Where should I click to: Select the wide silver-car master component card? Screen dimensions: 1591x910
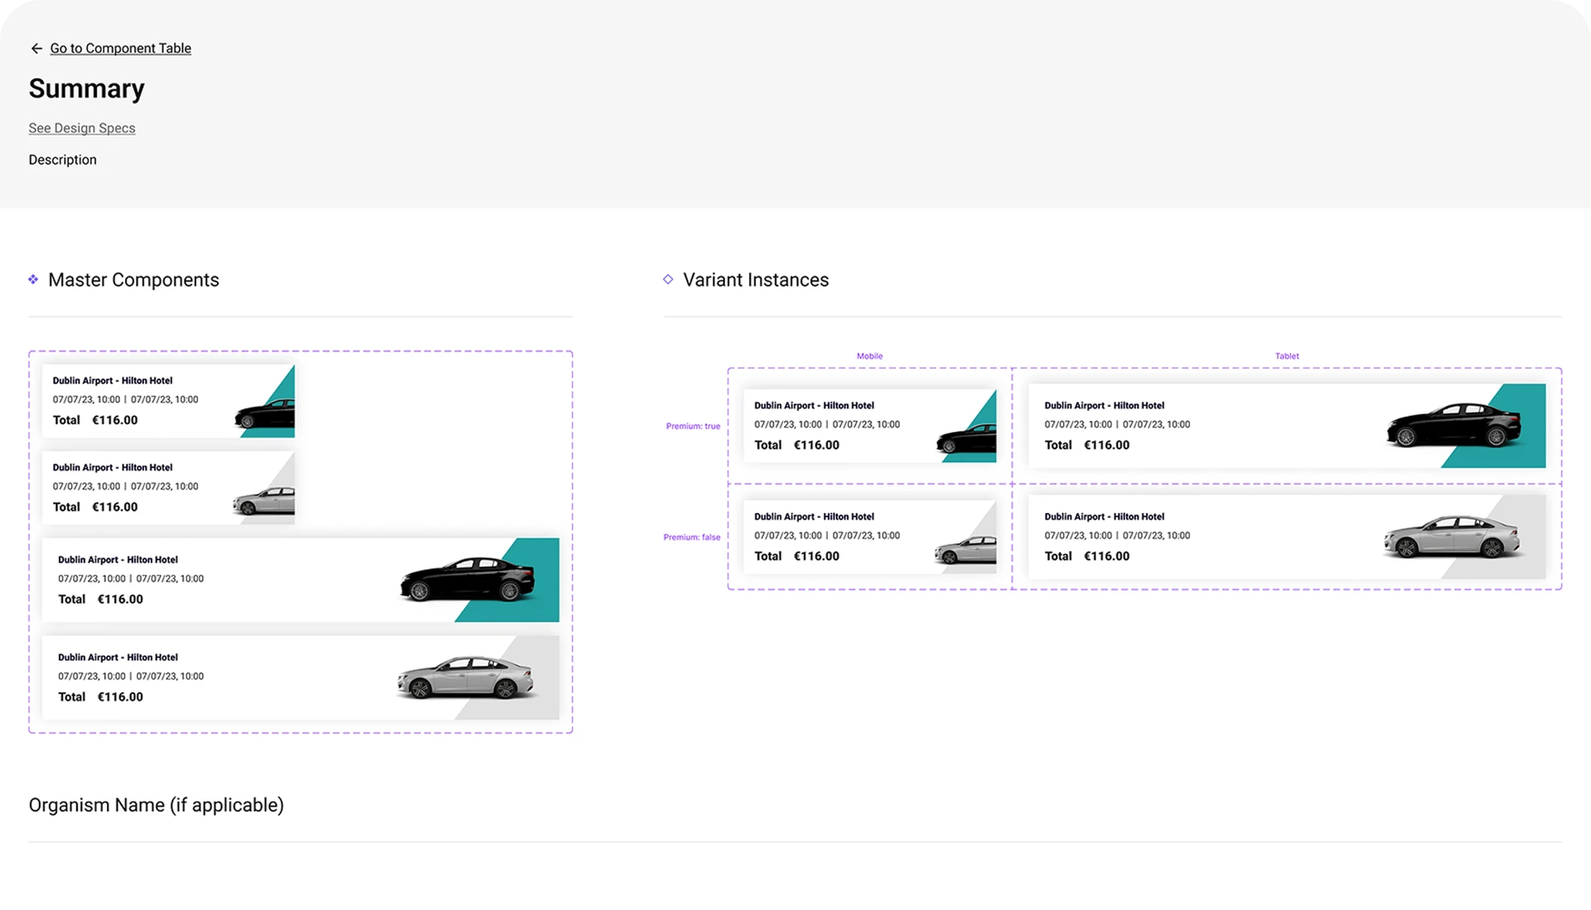point(301,678)
